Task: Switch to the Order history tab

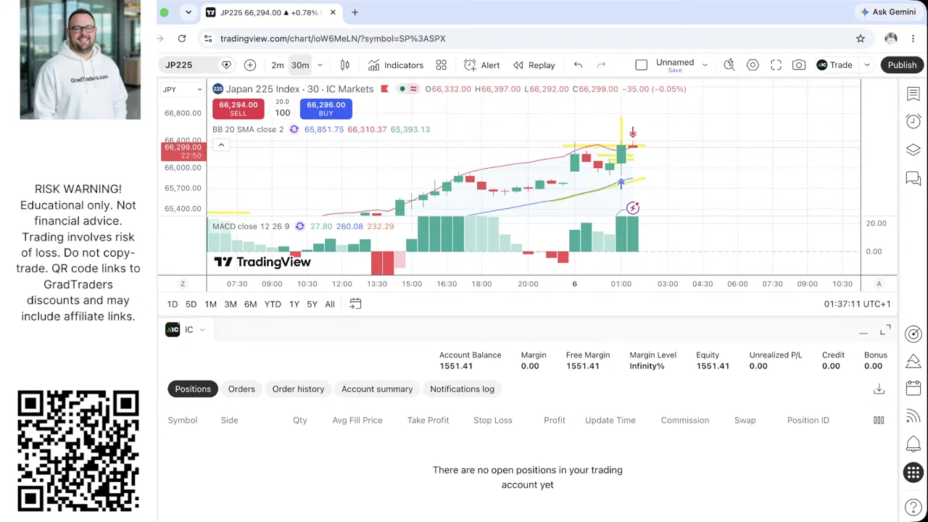Action: pyautogui.click(x=298, y=389)
